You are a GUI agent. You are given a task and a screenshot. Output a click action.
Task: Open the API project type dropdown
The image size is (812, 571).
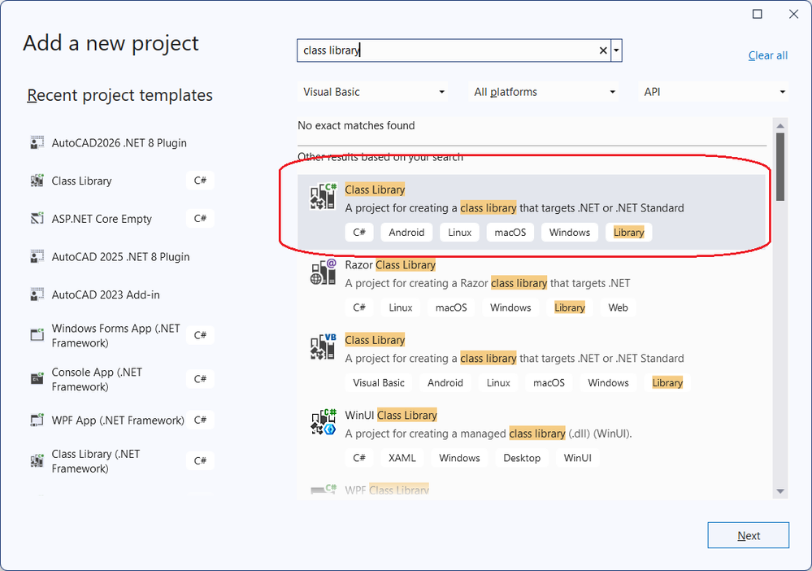point(713,92)
